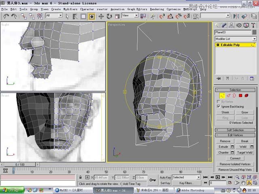Click object color swatch beside Plane03
259x194 pixels.
(255, 32)
